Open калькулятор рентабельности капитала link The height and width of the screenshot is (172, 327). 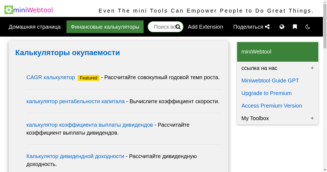75,101
